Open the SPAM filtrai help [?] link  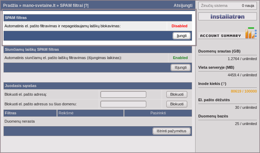coord(86,6)
